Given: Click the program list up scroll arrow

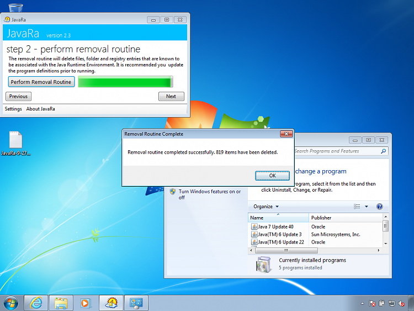Looking at the screenshot, I should pos(386,217).
